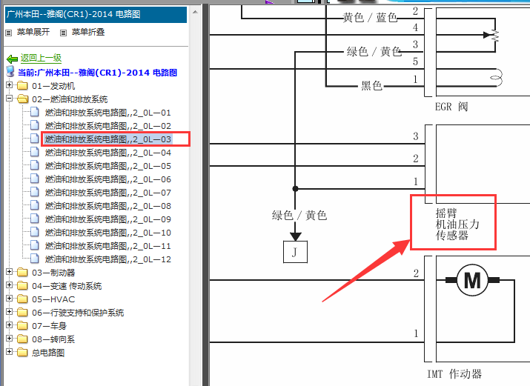Click the green back arrow icon
This screenshot has width=530, height=386.
pos(12,59)
